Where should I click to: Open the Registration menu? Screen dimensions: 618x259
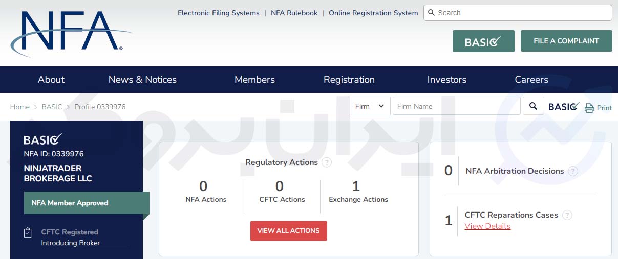coord(349,80)
